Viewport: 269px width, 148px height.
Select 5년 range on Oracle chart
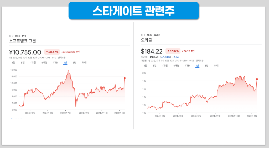click(206, 66)
